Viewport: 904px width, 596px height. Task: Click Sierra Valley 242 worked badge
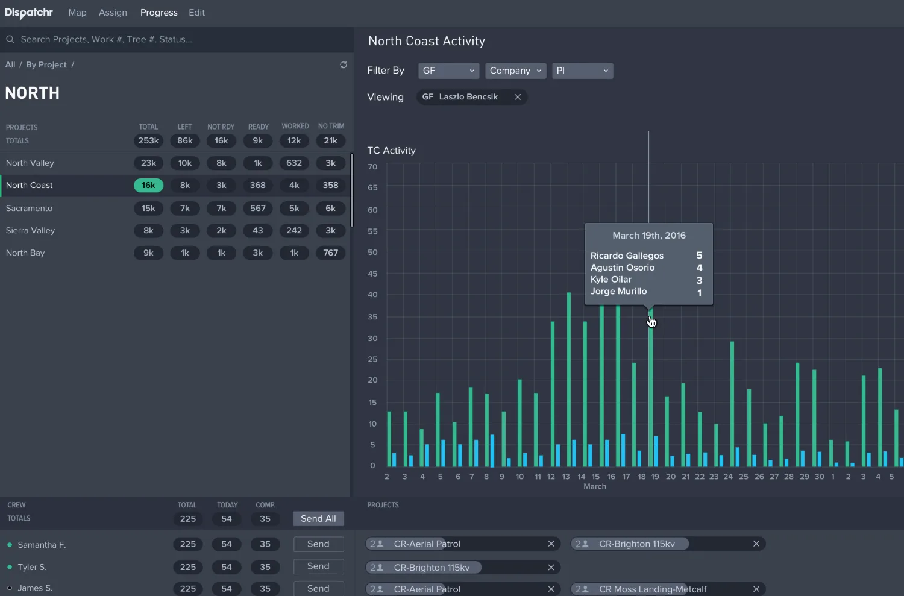click(x=294, y=230)
